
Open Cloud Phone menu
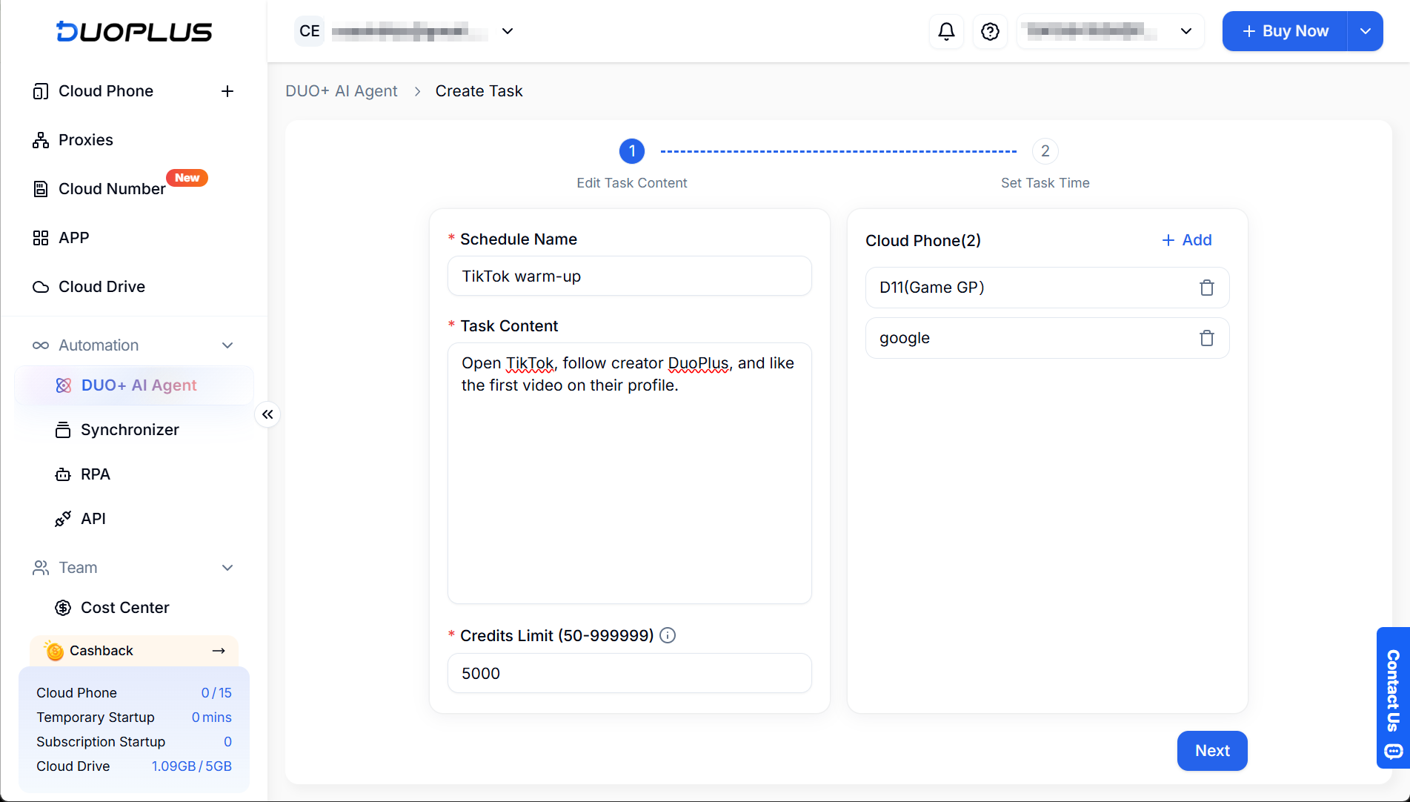106,91
